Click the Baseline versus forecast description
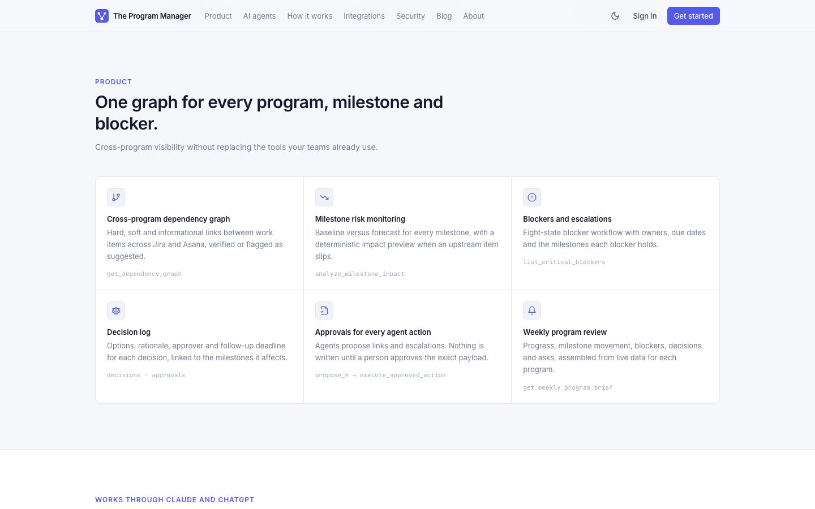815x509 pixels. click(407, 244)
